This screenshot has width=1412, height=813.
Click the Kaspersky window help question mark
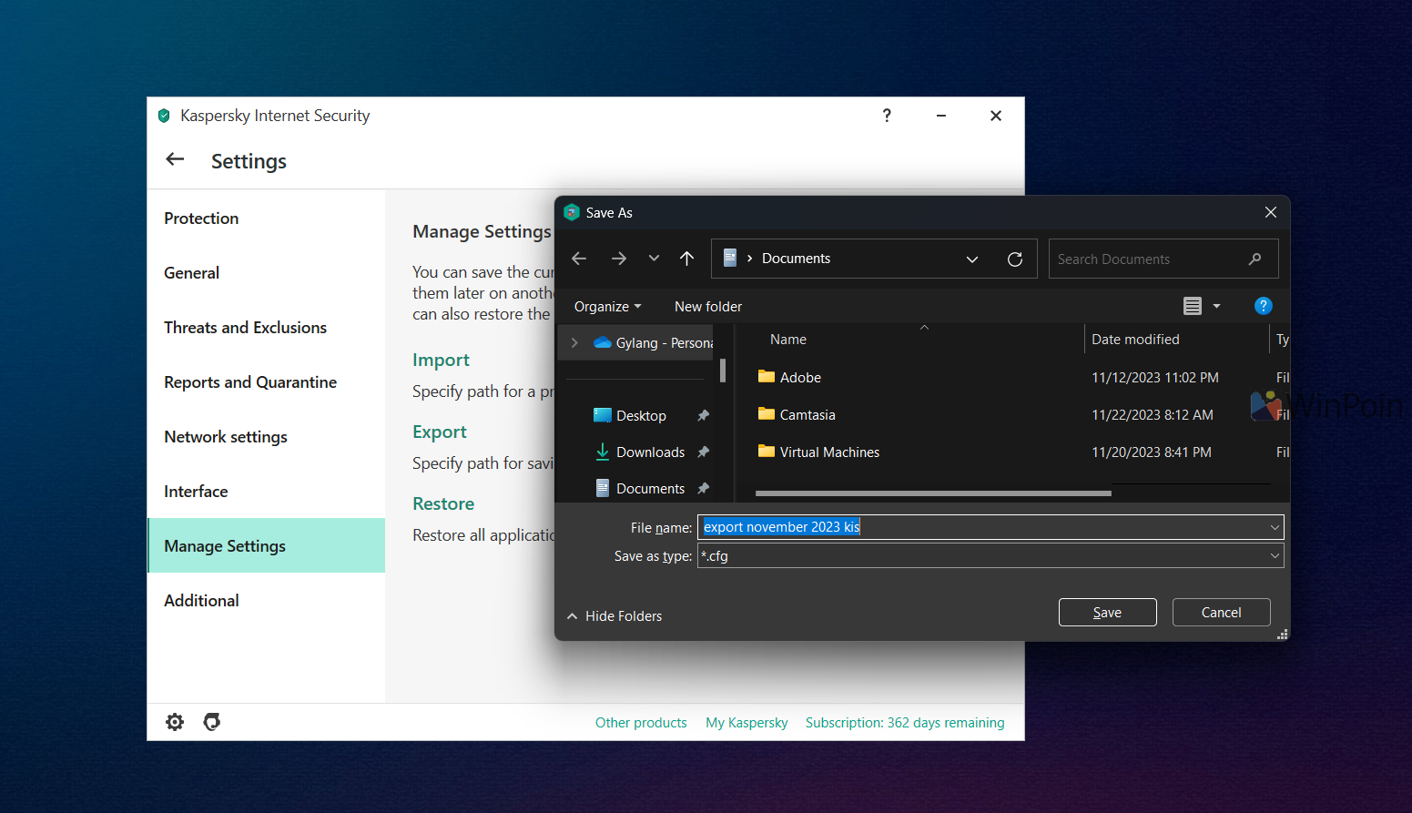coord(887,116)
